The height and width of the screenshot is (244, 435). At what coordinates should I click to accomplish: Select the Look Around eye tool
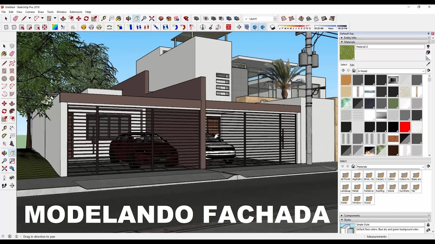pos(12,178)
